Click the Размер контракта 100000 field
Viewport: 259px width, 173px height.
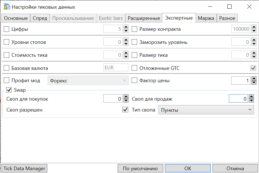tap(241, 29)
